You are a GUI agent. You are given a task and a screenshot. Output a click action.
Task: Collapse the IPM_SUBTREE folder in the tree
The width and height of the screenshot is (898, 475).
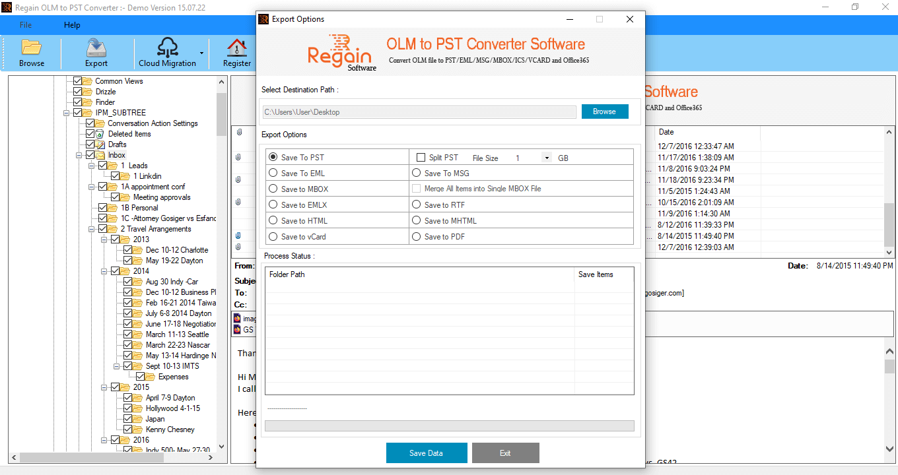pyautogui.click(x=66, y=112)
